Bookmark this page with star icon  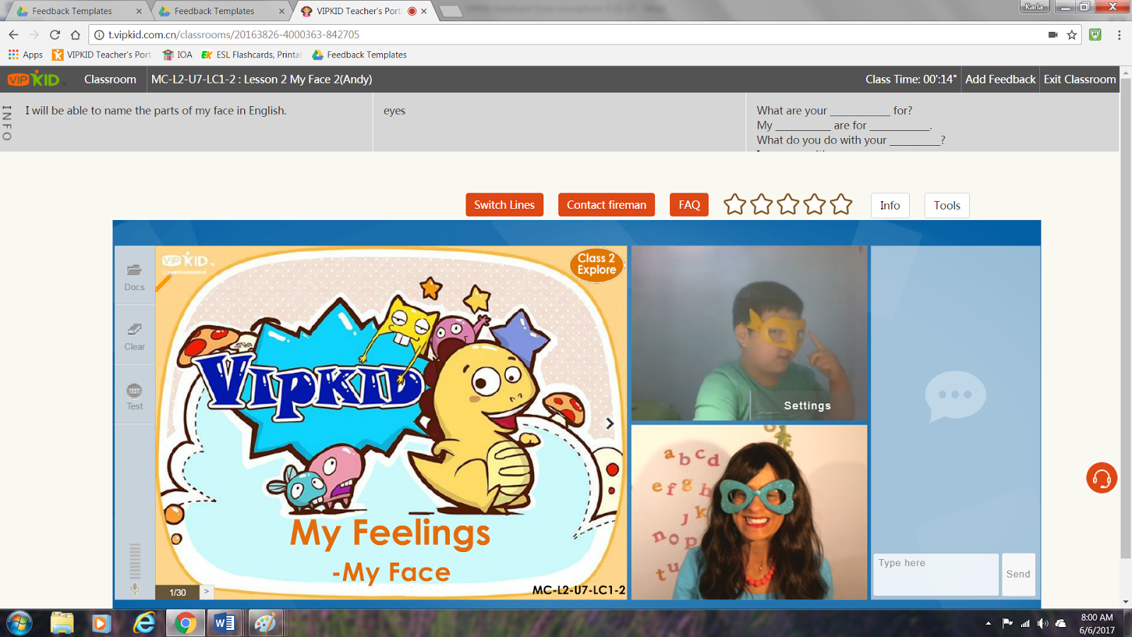1072,34
